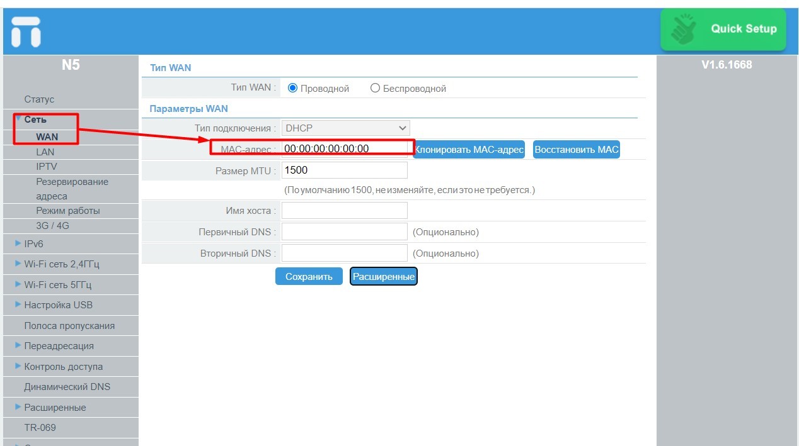Expand Переадресация menu section

pyautogui.click(x=59, y=346)
